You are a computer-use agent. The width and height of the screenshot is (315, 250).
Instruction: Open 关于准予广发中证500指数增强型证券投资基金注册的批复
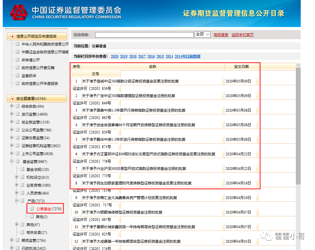(129, 96)
